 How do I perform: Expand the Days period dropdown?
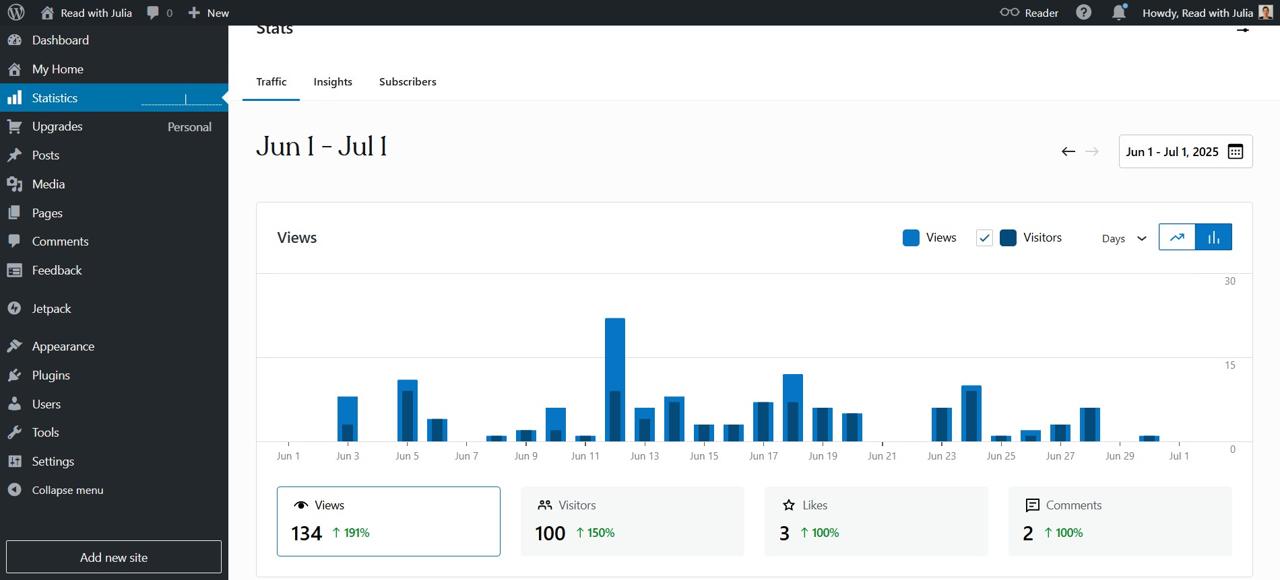coord(1124,238)
